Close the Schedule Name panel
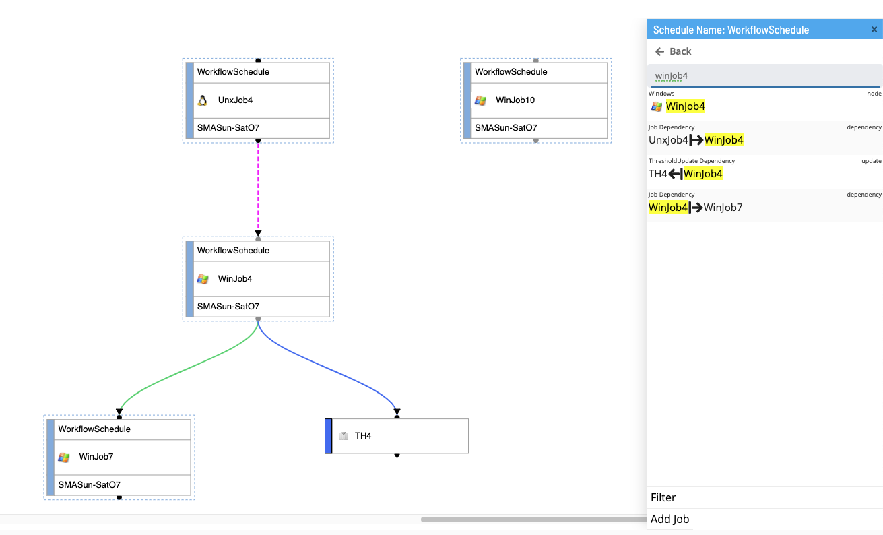This screenshot has width=883, height=535. click(874, 30)
